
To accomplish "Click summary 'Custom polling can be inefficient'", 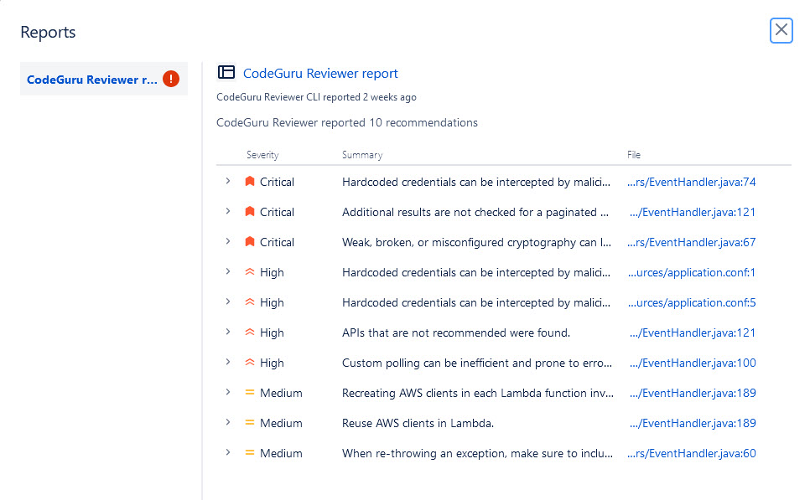I will tap(477, 363).
